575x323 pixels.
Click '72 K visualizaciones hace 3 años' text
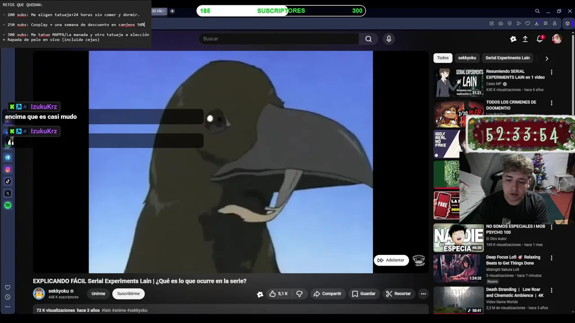[x=68, y=310]
